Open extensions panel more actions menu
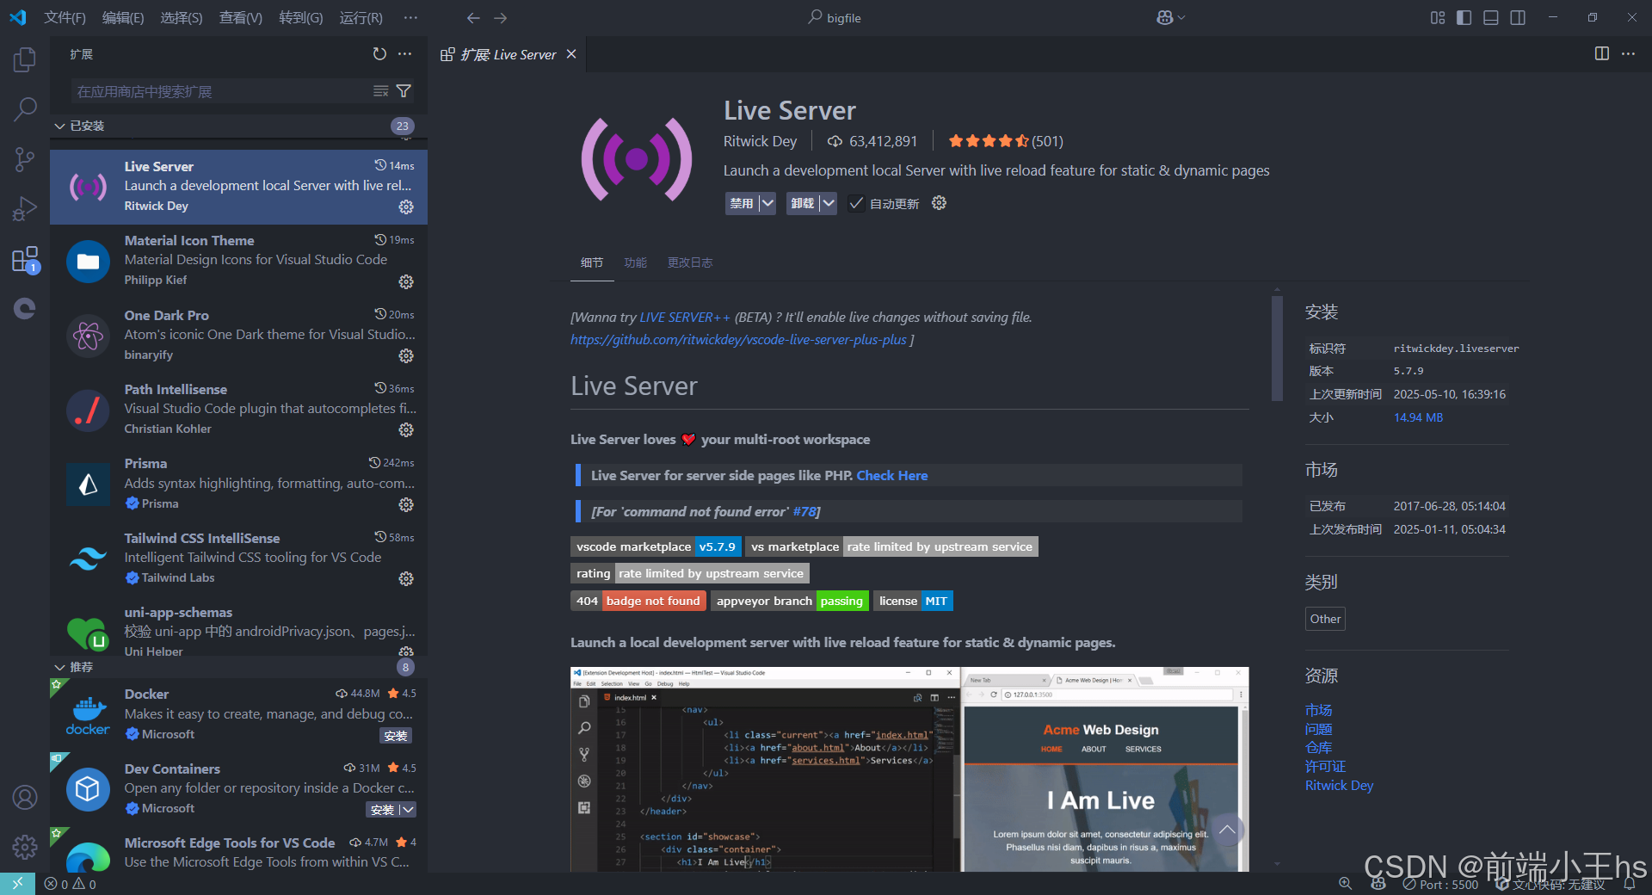This screenshot has width=1652, height=895. click(x=405, y=53)
